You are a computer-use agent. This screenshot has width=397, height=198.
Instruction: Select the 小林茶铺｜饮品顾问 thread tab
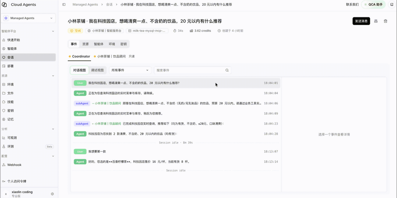(110, 56)
